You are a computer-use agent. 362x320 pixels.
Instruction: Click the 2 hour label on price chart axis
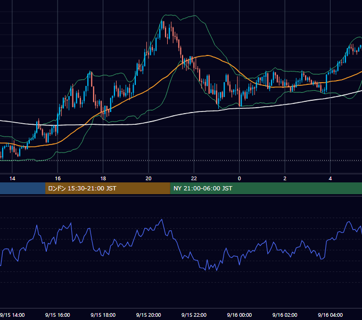285,178
